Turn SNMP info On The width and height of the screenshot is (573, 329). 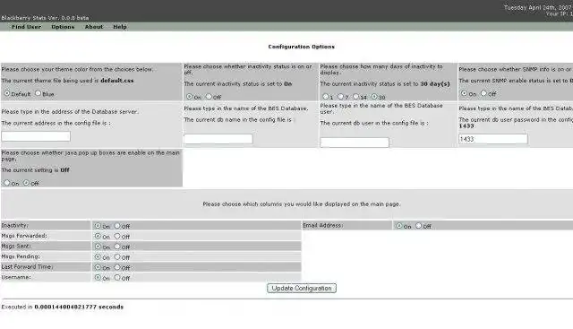pyautogui.click(x=464, y=93)
